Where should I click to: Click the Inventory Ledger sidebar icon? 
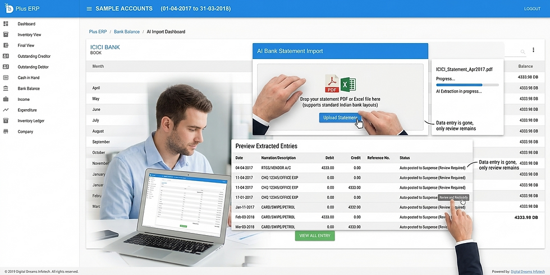(x=6, y=121)
